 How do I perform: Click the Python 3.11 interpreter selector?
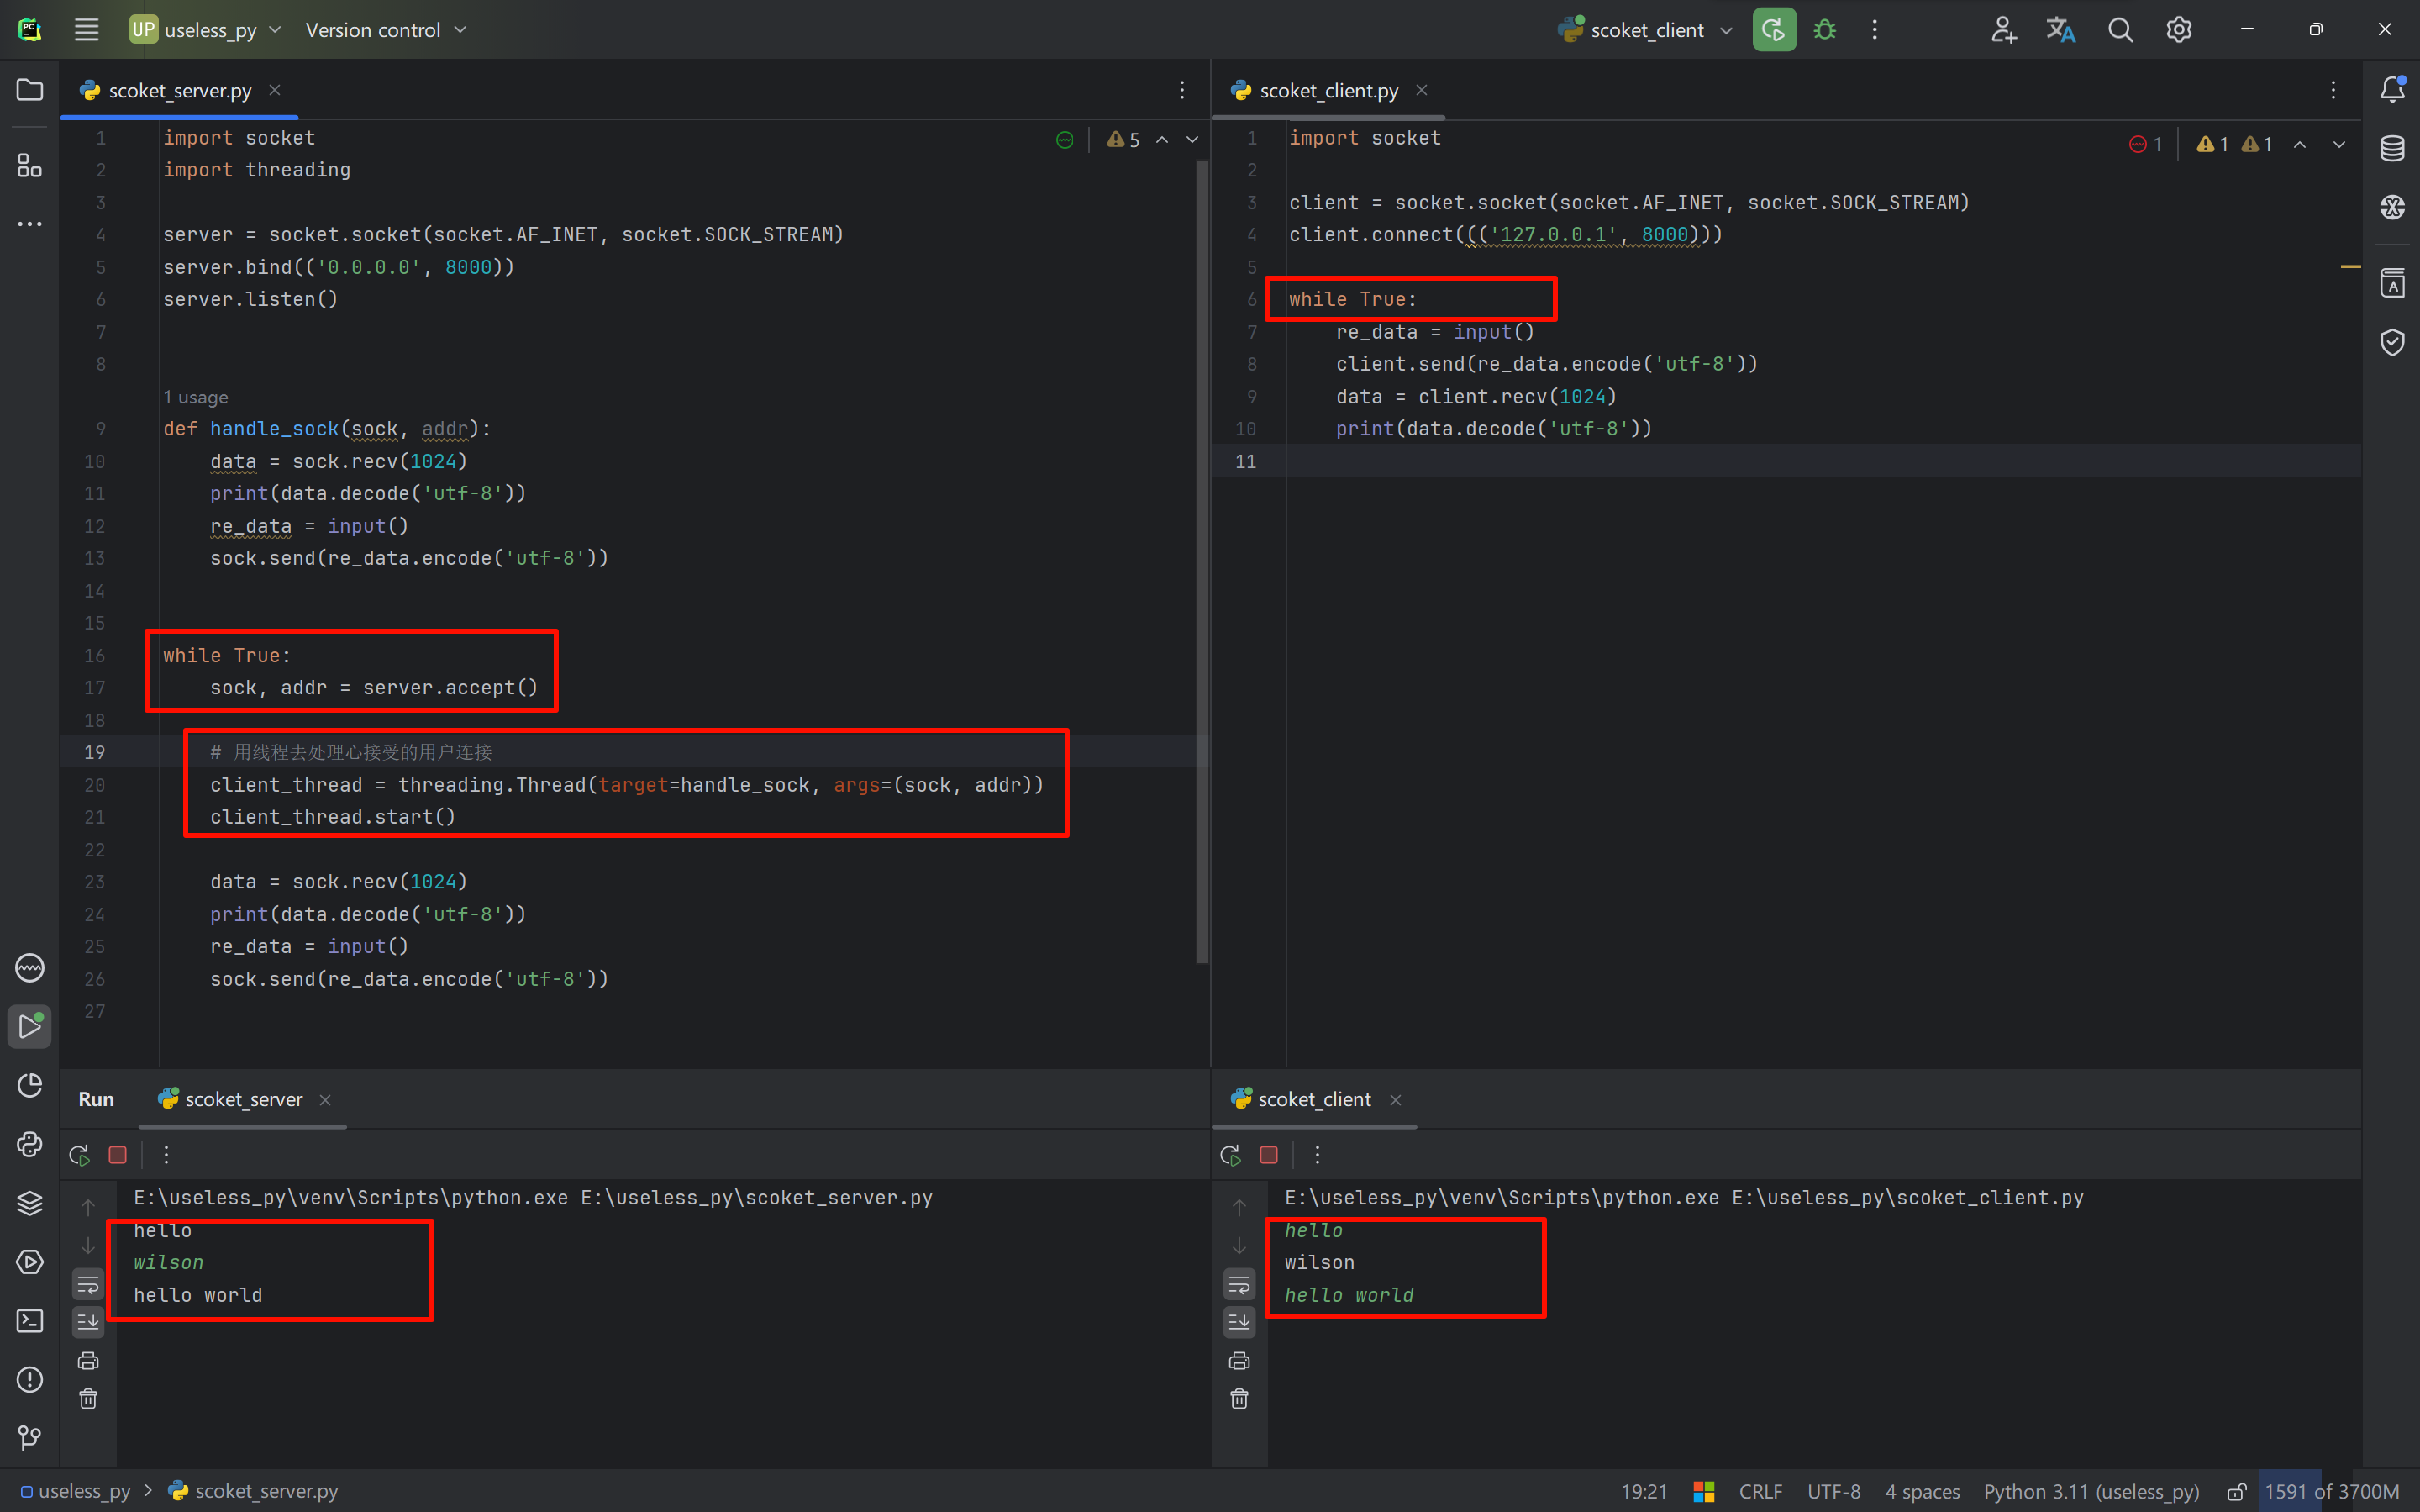point(2090,1491)
